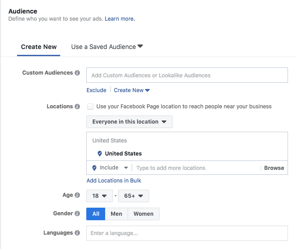Click the Enter a language field
Screen dimensions: 297x249
pyautogui.click(x=187, y=233)
